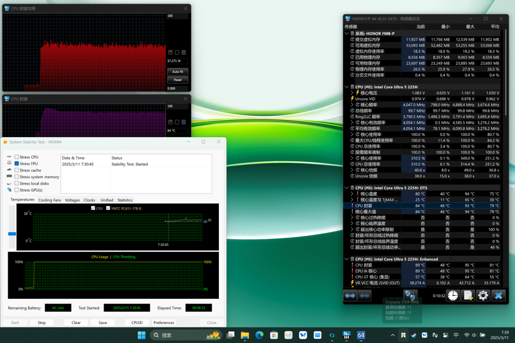Enable the Stress CPU checkbox
Viewport: 515px width, 343px height.
(x=16, y=157)
